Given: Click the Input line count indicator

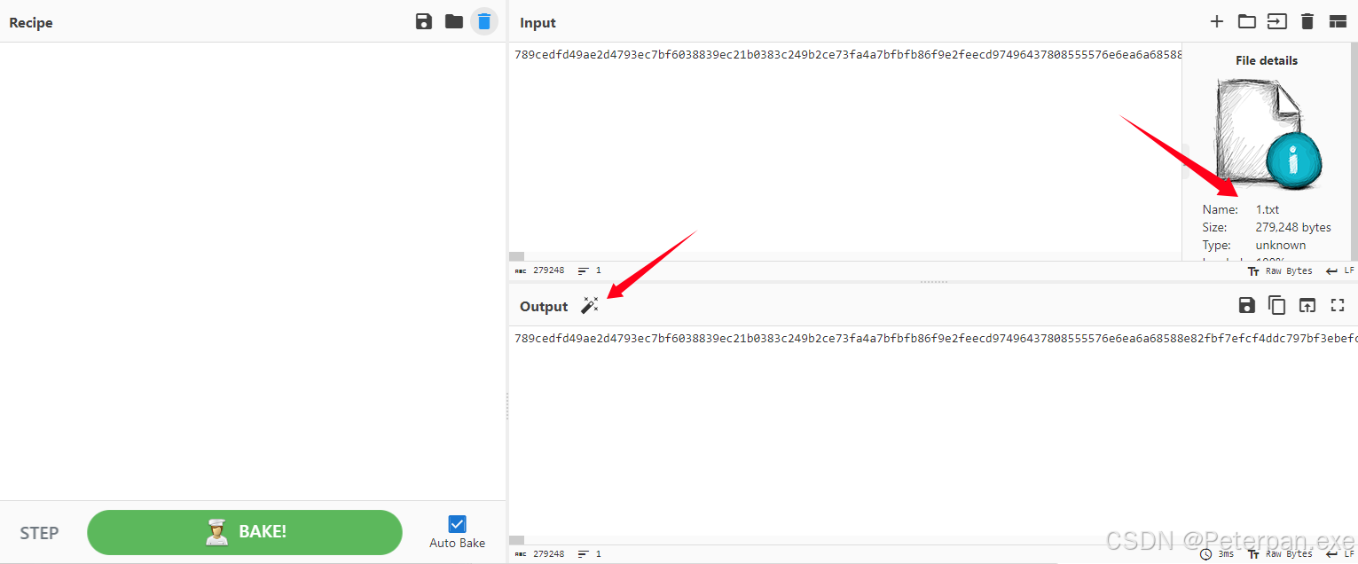Looking at the screenshot, I should 589,270.
